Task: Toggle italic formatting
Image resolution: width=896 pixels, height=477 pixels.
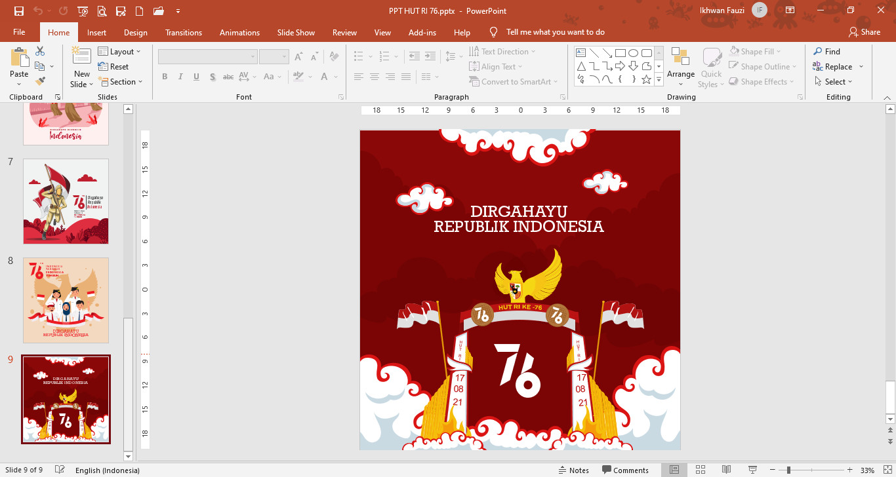Action: tap(180, 77)
